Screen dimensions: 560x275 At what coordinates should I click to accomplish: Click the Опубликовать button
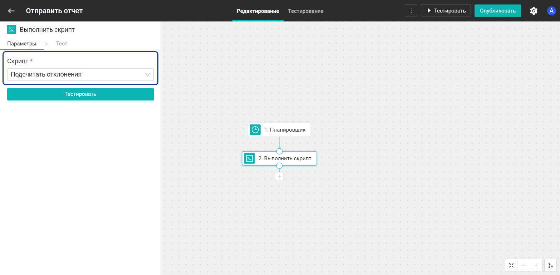pos(498,11)
